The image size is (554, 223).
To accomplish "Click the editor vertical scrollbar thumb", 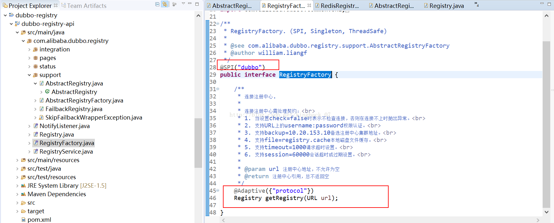I will coord(546,125).
